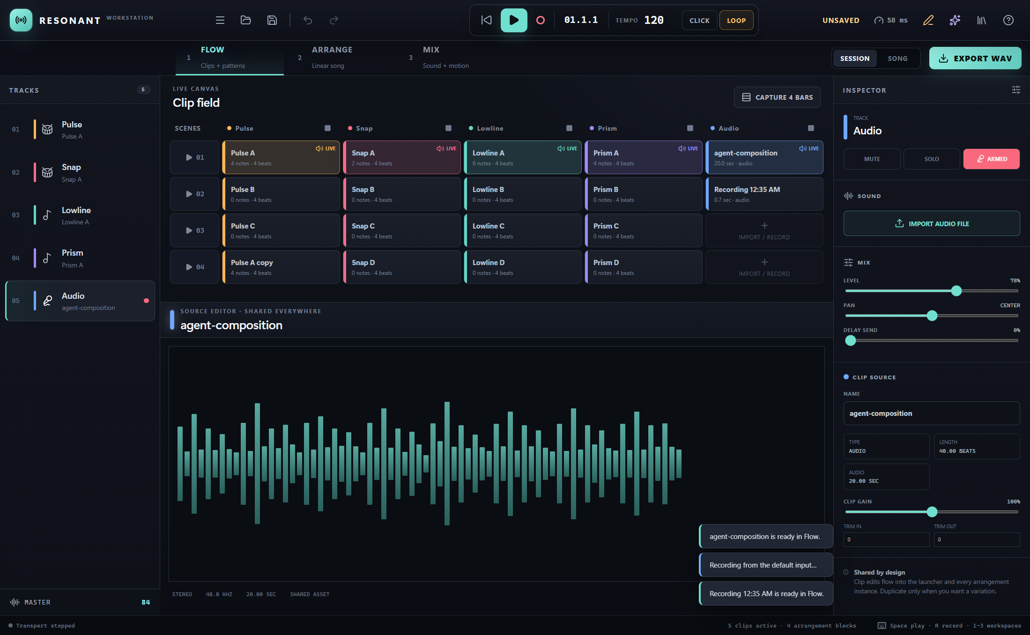The image size is (1030, 635).
Task: Export the project as WAV
Action: tap(975, 58)
